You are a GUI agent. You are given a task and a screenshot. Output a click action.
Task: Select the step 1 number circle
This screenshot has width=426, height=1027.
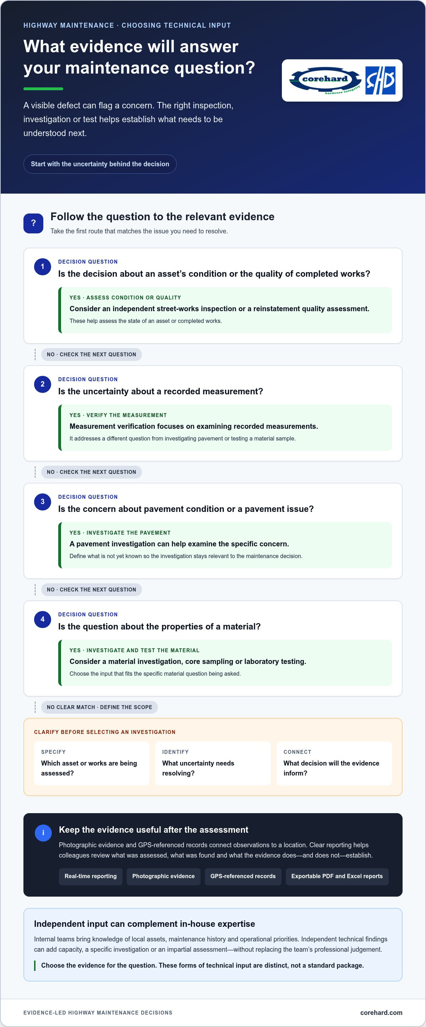coord(43,267)
